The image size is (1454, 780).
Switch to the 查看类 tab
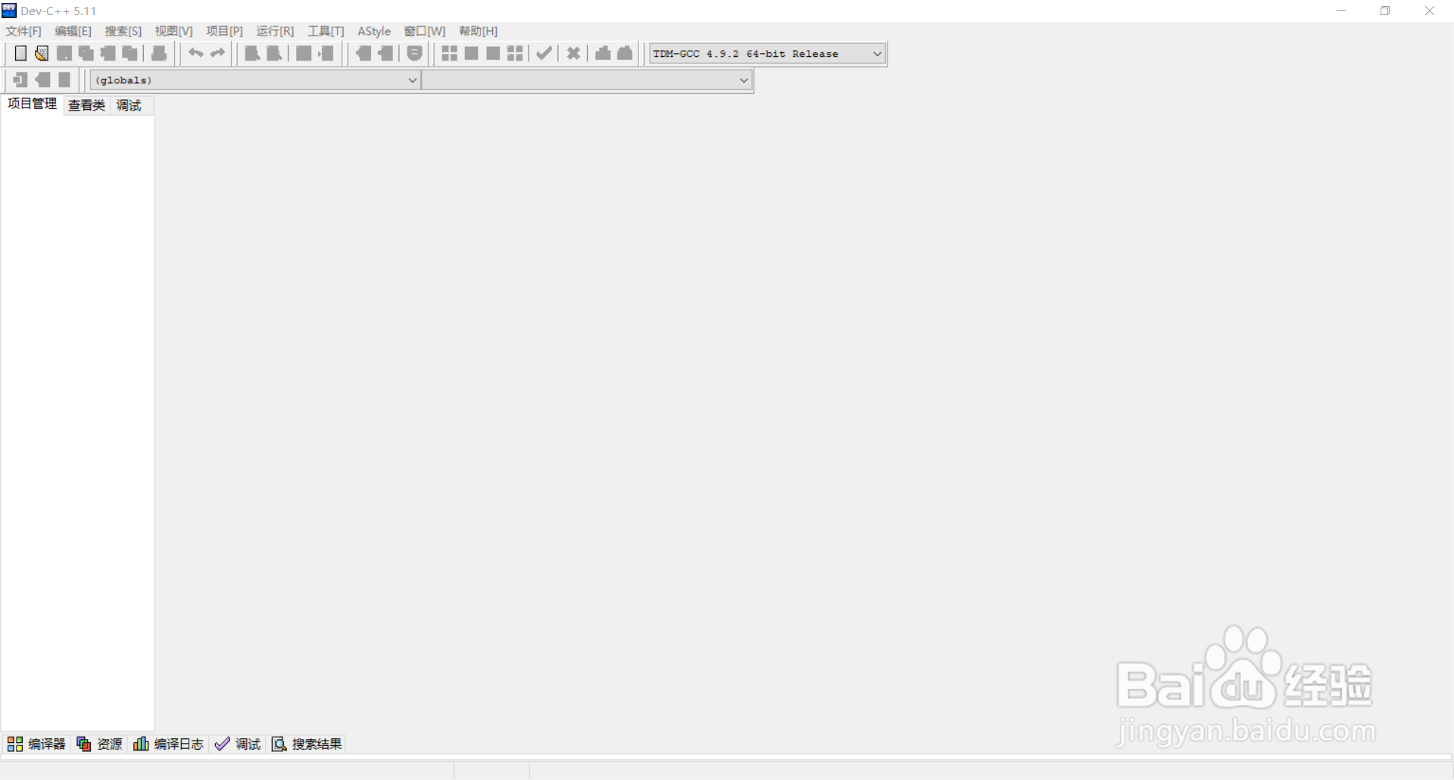(x=86, y=105)
